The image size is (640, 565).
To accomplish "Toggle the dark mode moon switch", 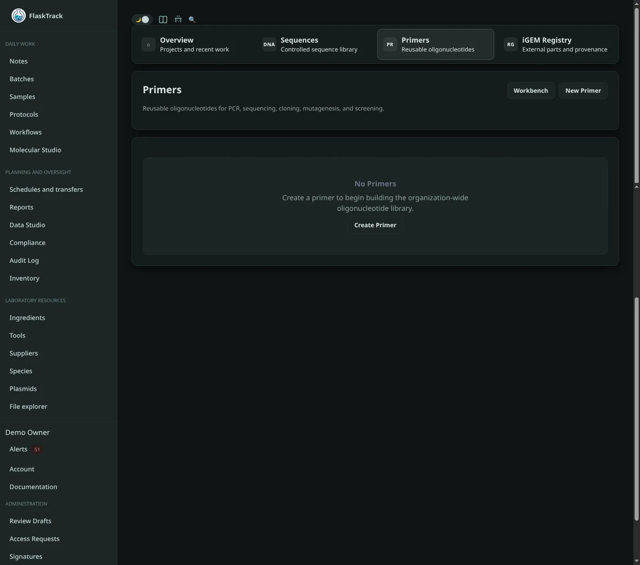I will pyautogui.click(x=142, y=20).
